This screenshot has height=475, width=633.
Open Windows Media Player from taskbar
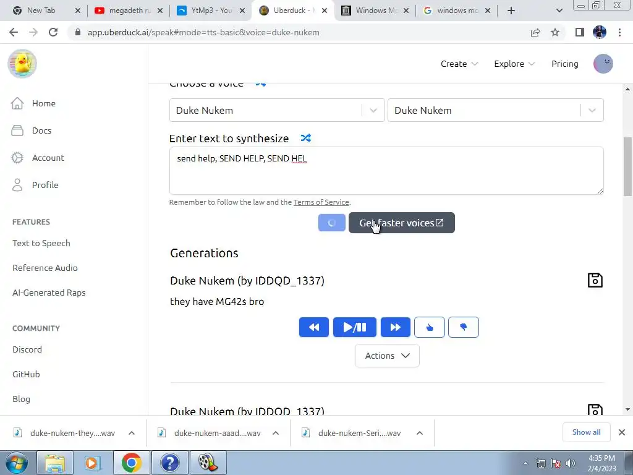[x=93, y=463]
